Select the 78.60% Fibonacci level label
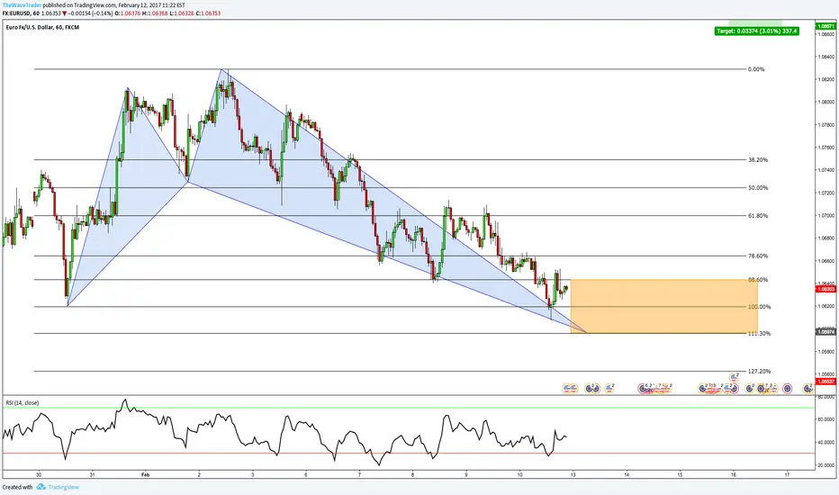Screen dimensions: 839x495 758,256
